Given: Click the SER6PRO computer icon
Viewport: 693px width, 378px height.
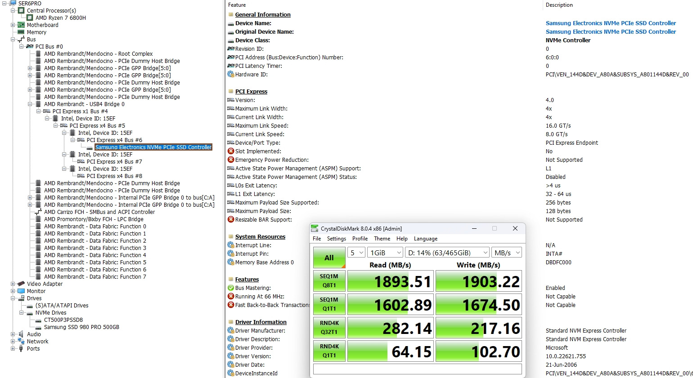Looking at the screenshot, I should 13,3.
